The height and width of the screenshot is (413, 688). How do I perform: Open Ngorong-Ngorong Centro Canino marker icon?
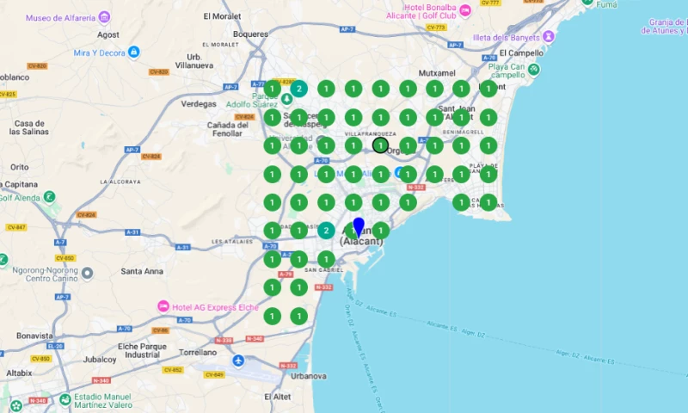pyautogui.click(x=87, y=273)
